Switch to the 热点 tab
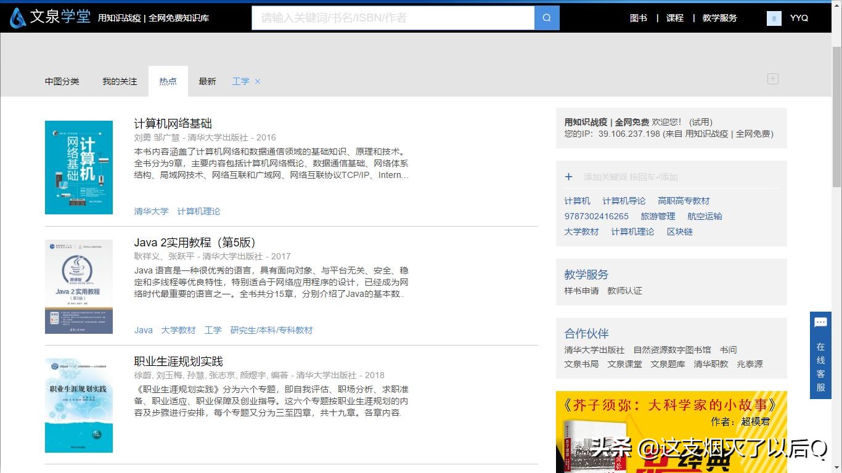This screenshot has height=473, width=842. (x=168, y=81)
